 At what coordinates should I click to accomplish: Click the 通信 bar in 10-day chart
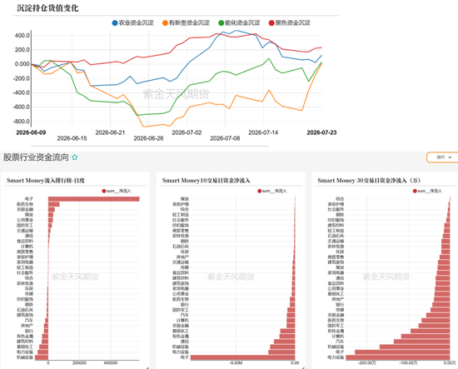(x=285, y=342)
